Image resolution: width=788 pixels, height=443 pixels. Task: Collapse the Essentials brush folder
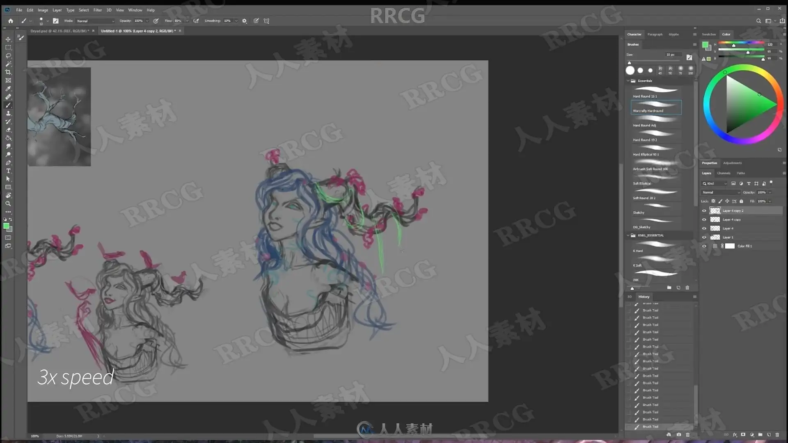628,81
